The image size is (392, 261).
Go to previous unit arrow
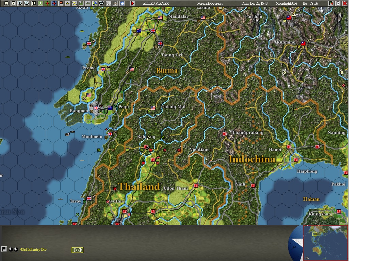click(x=11, y=249)
